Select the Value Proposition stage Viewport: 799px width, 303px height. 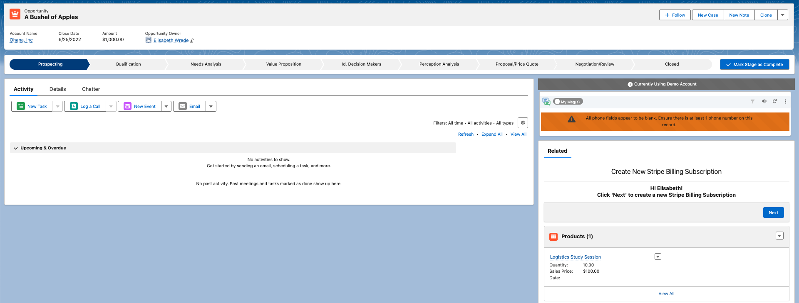pos(284,64)
